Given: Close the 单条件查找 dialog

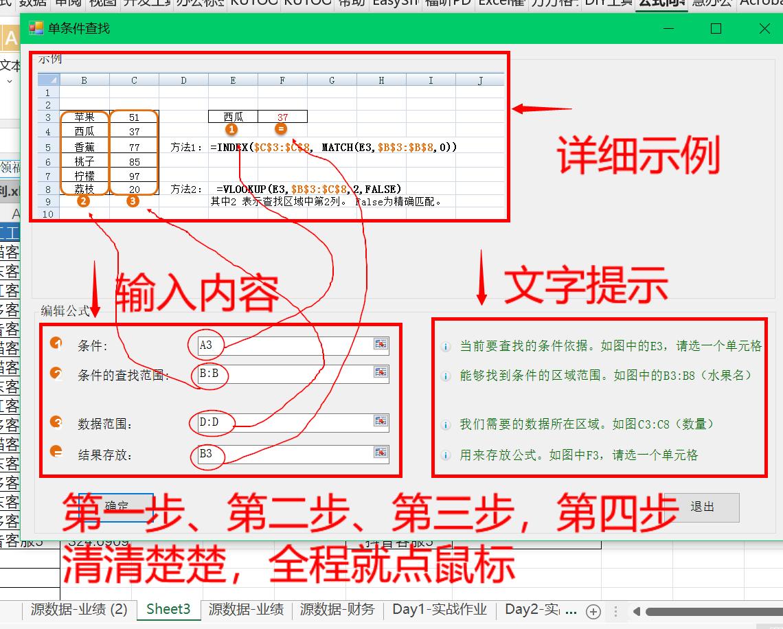Looking at the screenshot, I should 764,28.
